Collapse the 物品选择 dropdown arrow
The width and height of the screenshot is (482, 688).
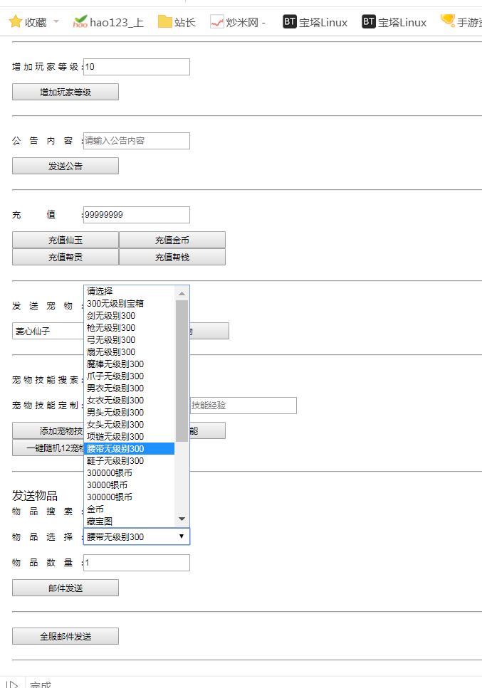click(182, 536)
